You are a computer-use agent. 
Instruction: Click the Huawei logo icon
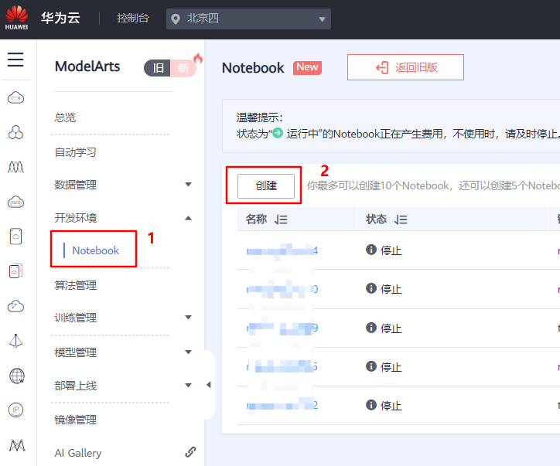tap(16, 18)
